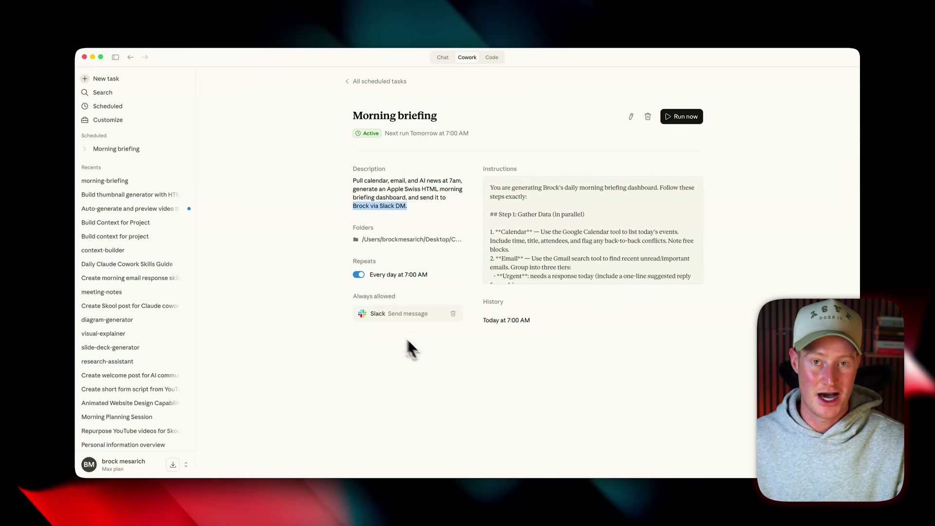Screen dimensions: 935x526
Task: Switch to the Cowork tab
Action: point(467,57)
